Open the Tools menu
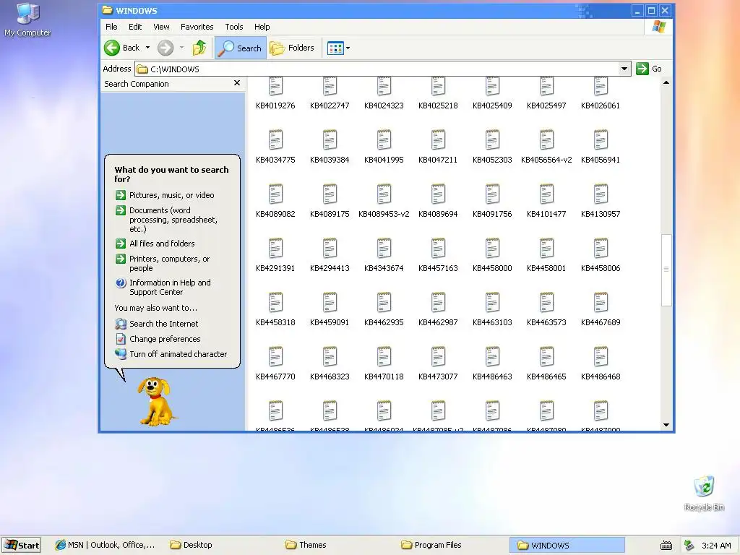This screenshot has width=740, height=555. point(233,27)
